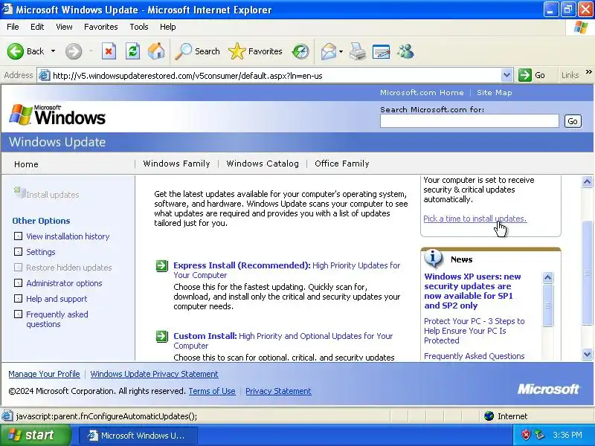595x446 pixels.
Task: Open View installation history link
Action: [x=68, y=236]
